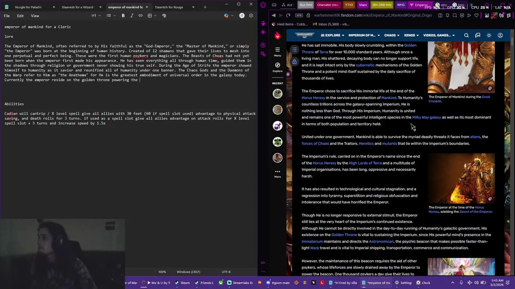The height and width of the screenshot is (289, 515).
Task: Open the list style dropdown in Notepad
Action: point(111,16)
